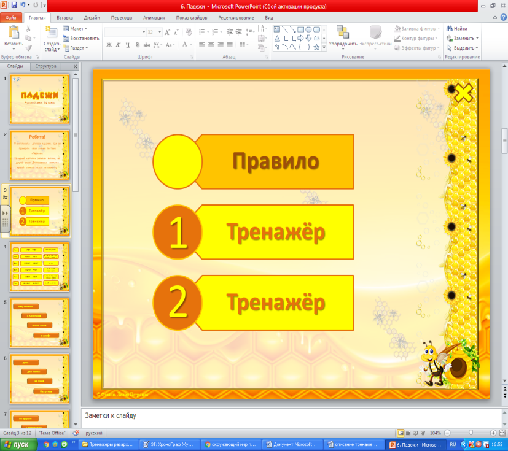Click the Create slide (Создать слайд) icon

51,33
